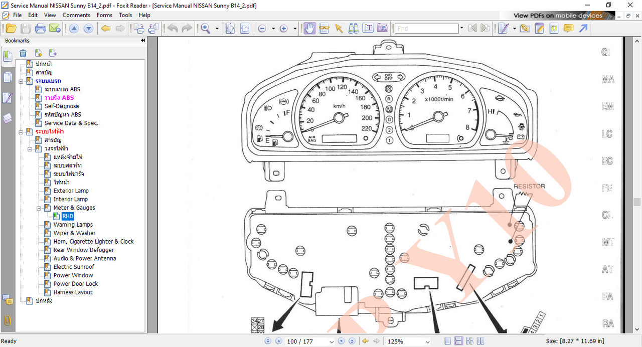
Task: Open the Forms menu
Action: (x=104, y=15)
